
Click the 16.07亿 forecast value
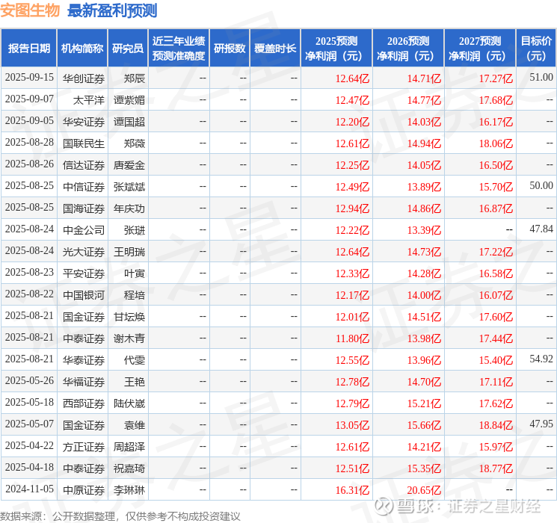(x=496, y=295)
